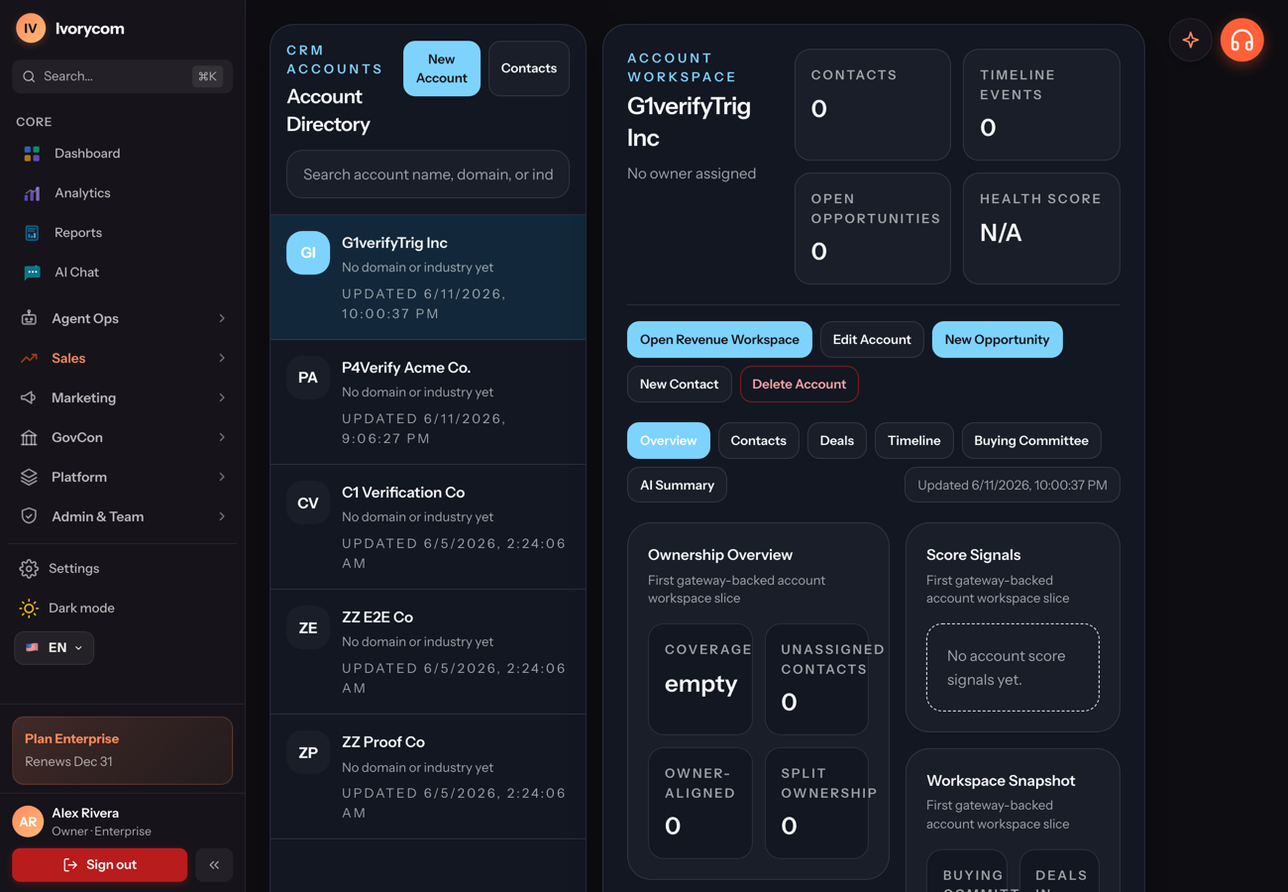Expand the GovCon section chevron
Screen dimensions: 1288x892
[x=222, y=437]
